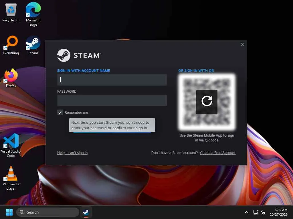
Task: Click the Windows taskbar Search box
Action: (48, 212)
